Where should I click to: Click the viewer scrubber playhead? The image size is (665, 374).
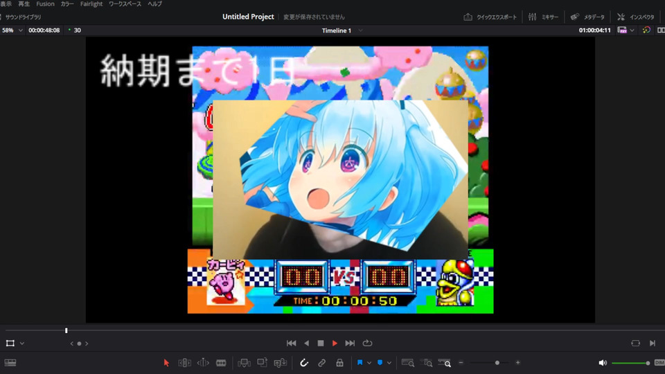click(x=66, y=330)
